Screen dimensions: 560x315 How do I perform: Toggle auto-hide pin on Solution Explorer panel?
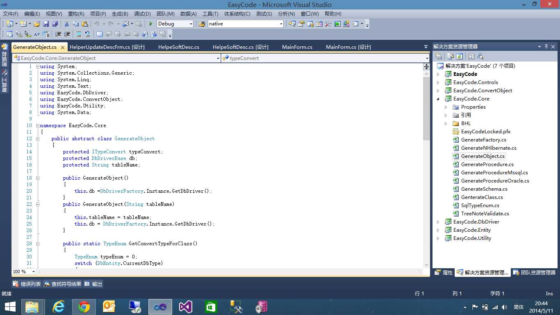pyautogui.click(x=546, y=47)
